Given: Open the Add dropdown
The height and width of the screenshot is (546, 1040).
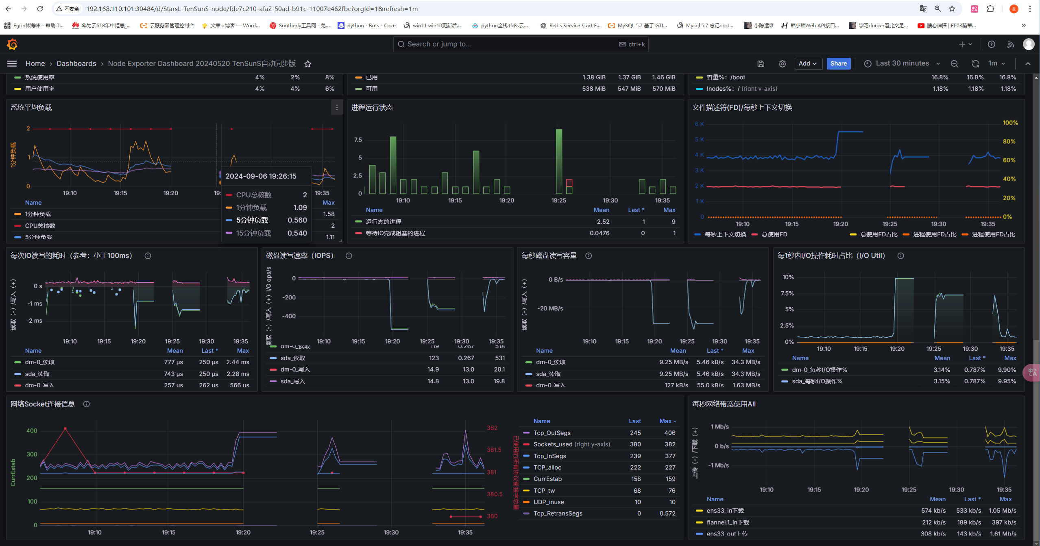Looking at the screenshot, I should point(808,63).
